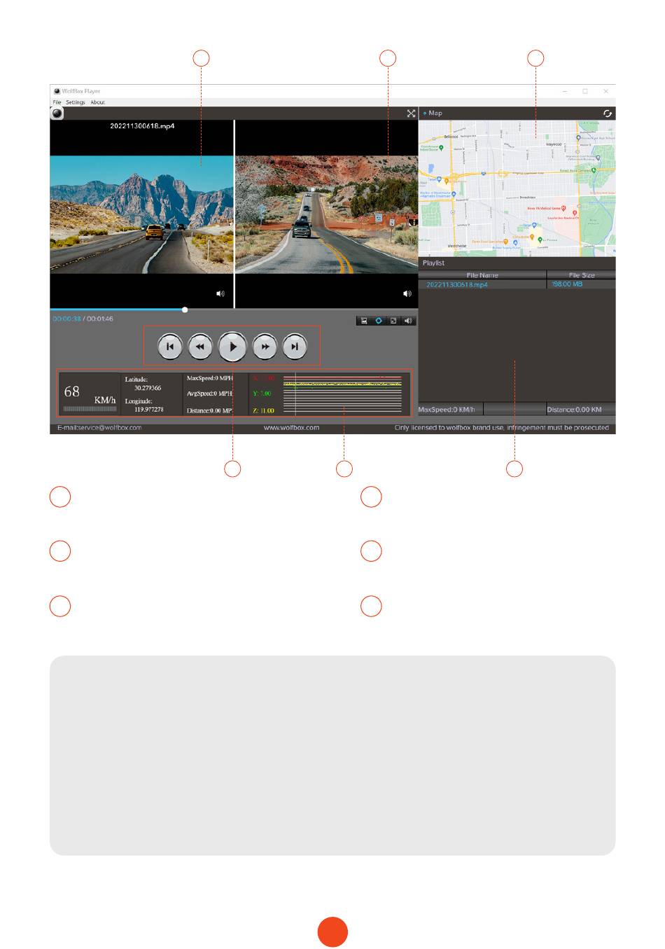Click the Distance:0.00 KM playlist status

click(x=574, y=410)
